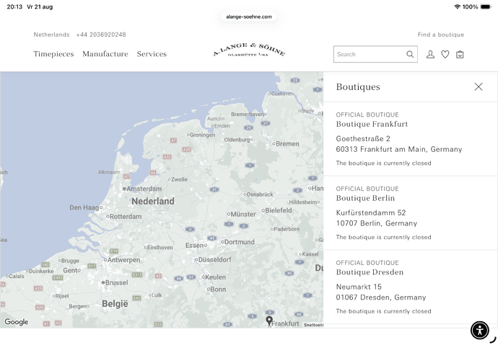498x345 pixels.
Task: Click the Den Haag label on the map
Action: point(84,207)
